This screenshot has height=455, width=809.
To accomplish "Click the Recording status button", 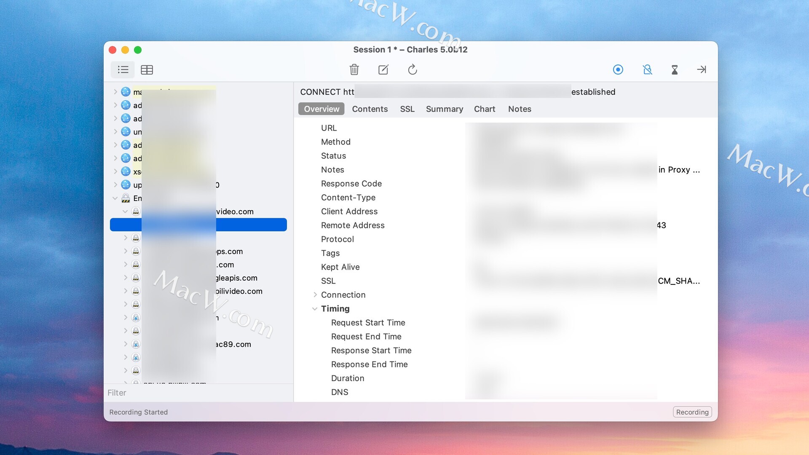I will click(692, 412).
